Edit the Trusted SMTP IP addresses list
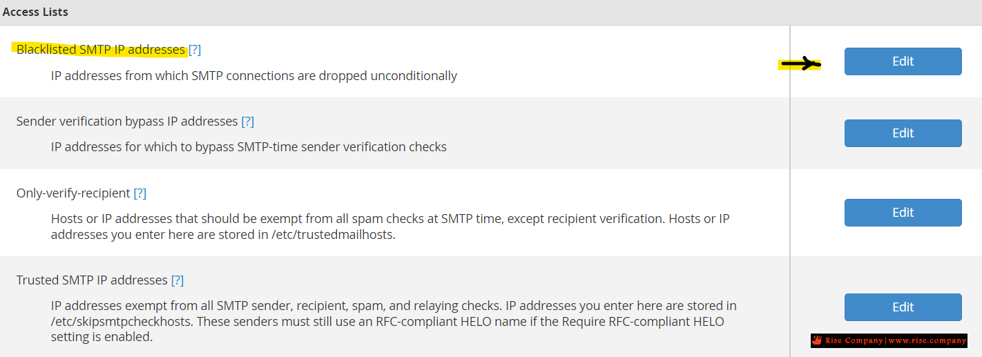982x357 pixels. (x=903, y=307)
